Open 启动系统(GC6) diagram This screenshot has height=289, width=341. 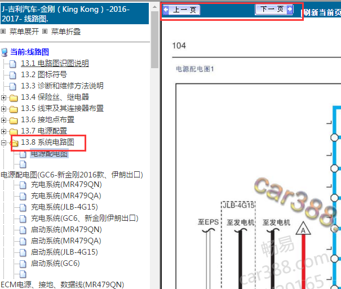coord(55,264)
